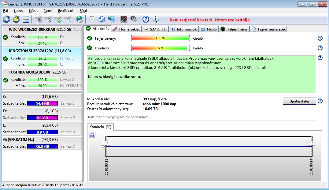Click the D: partition free space bar

tap(43, 118)
